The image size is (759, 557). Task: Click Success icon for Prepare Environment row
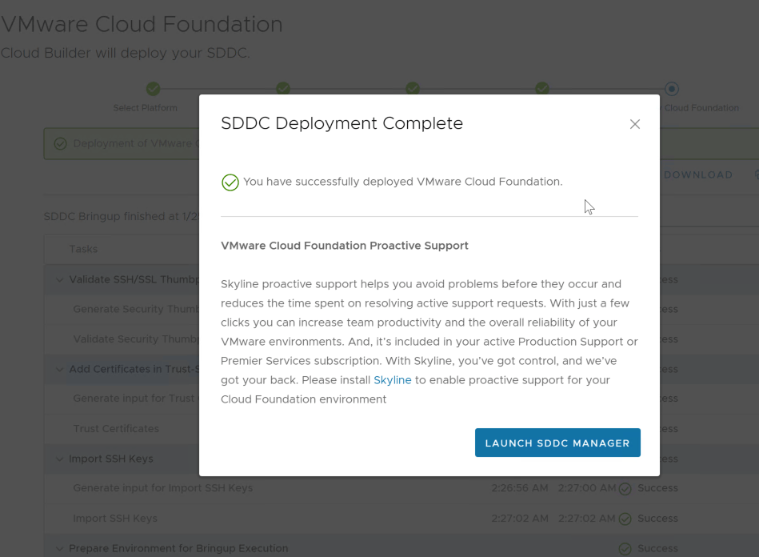pos(625,549)
